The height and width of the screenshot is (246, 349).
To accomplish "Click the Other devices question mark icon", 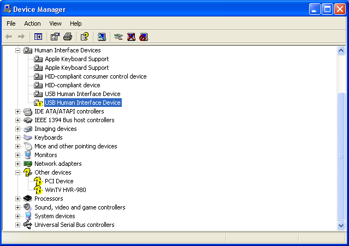I will (28, 172).
